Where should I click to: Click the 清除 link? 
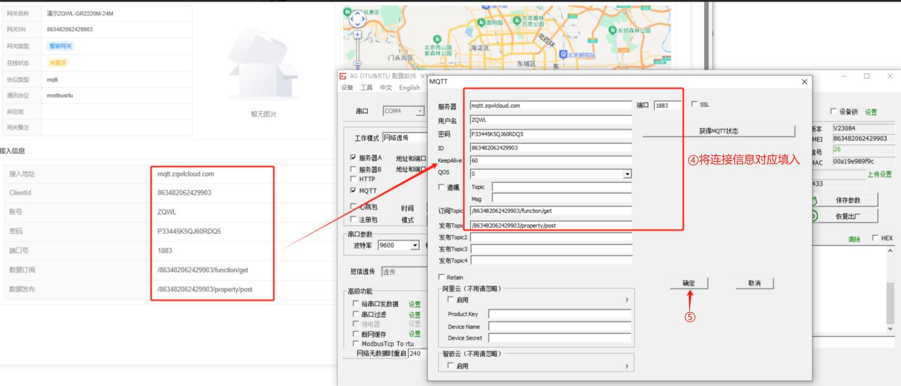coord(854,239)
